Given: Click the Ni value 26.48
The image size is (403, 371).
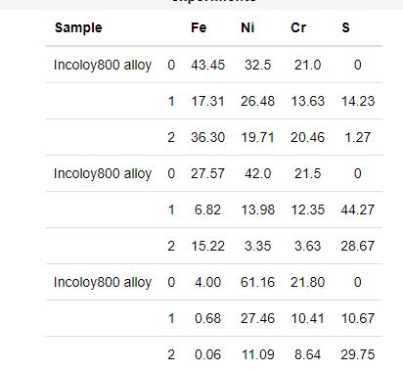Looking at the screenshot, I should 257,101.
